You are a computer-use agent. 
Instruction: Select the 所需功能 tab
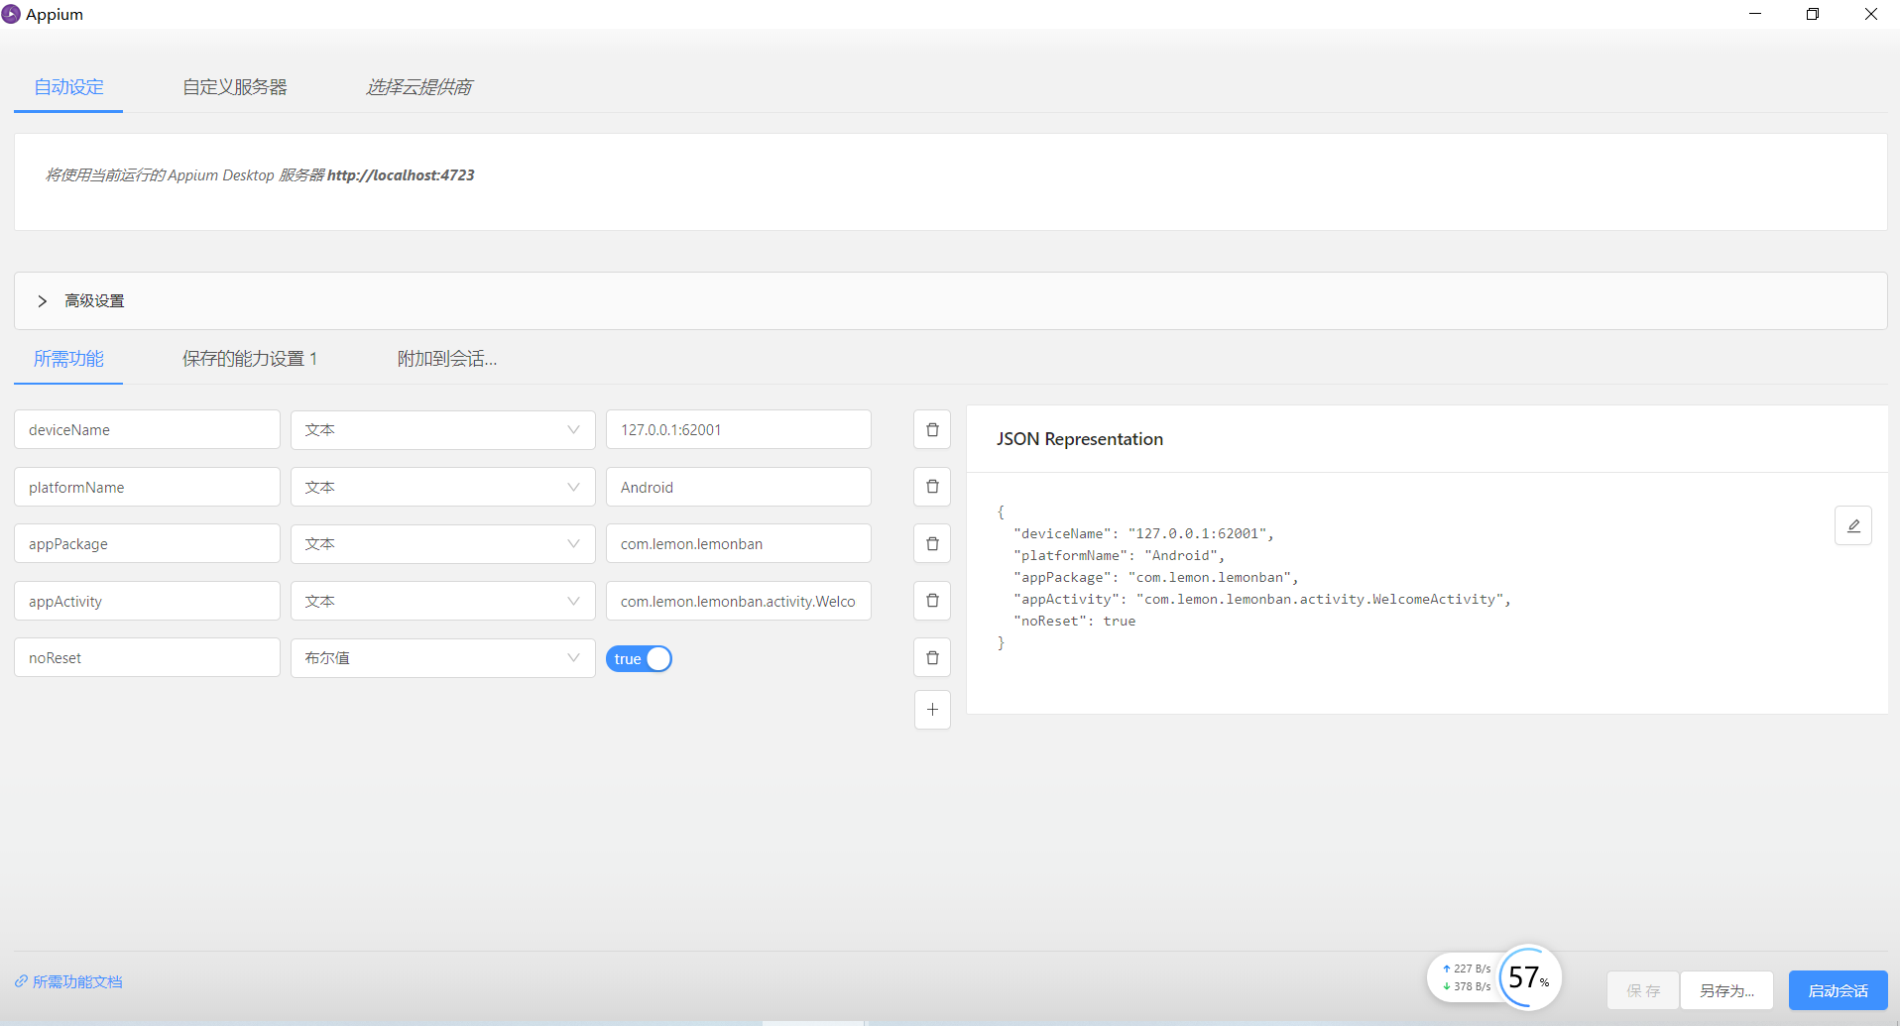[68, 359]
